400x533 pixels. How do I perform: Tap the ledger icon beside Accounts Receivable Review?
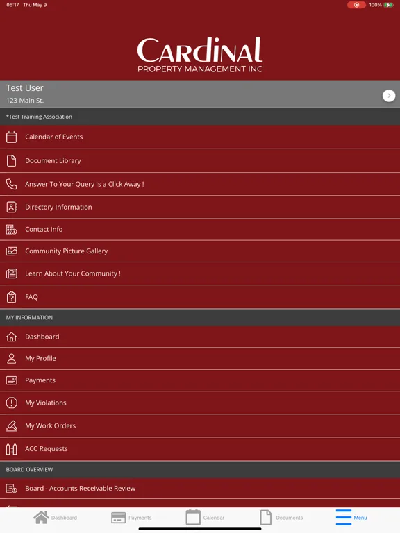click(11, 489)
